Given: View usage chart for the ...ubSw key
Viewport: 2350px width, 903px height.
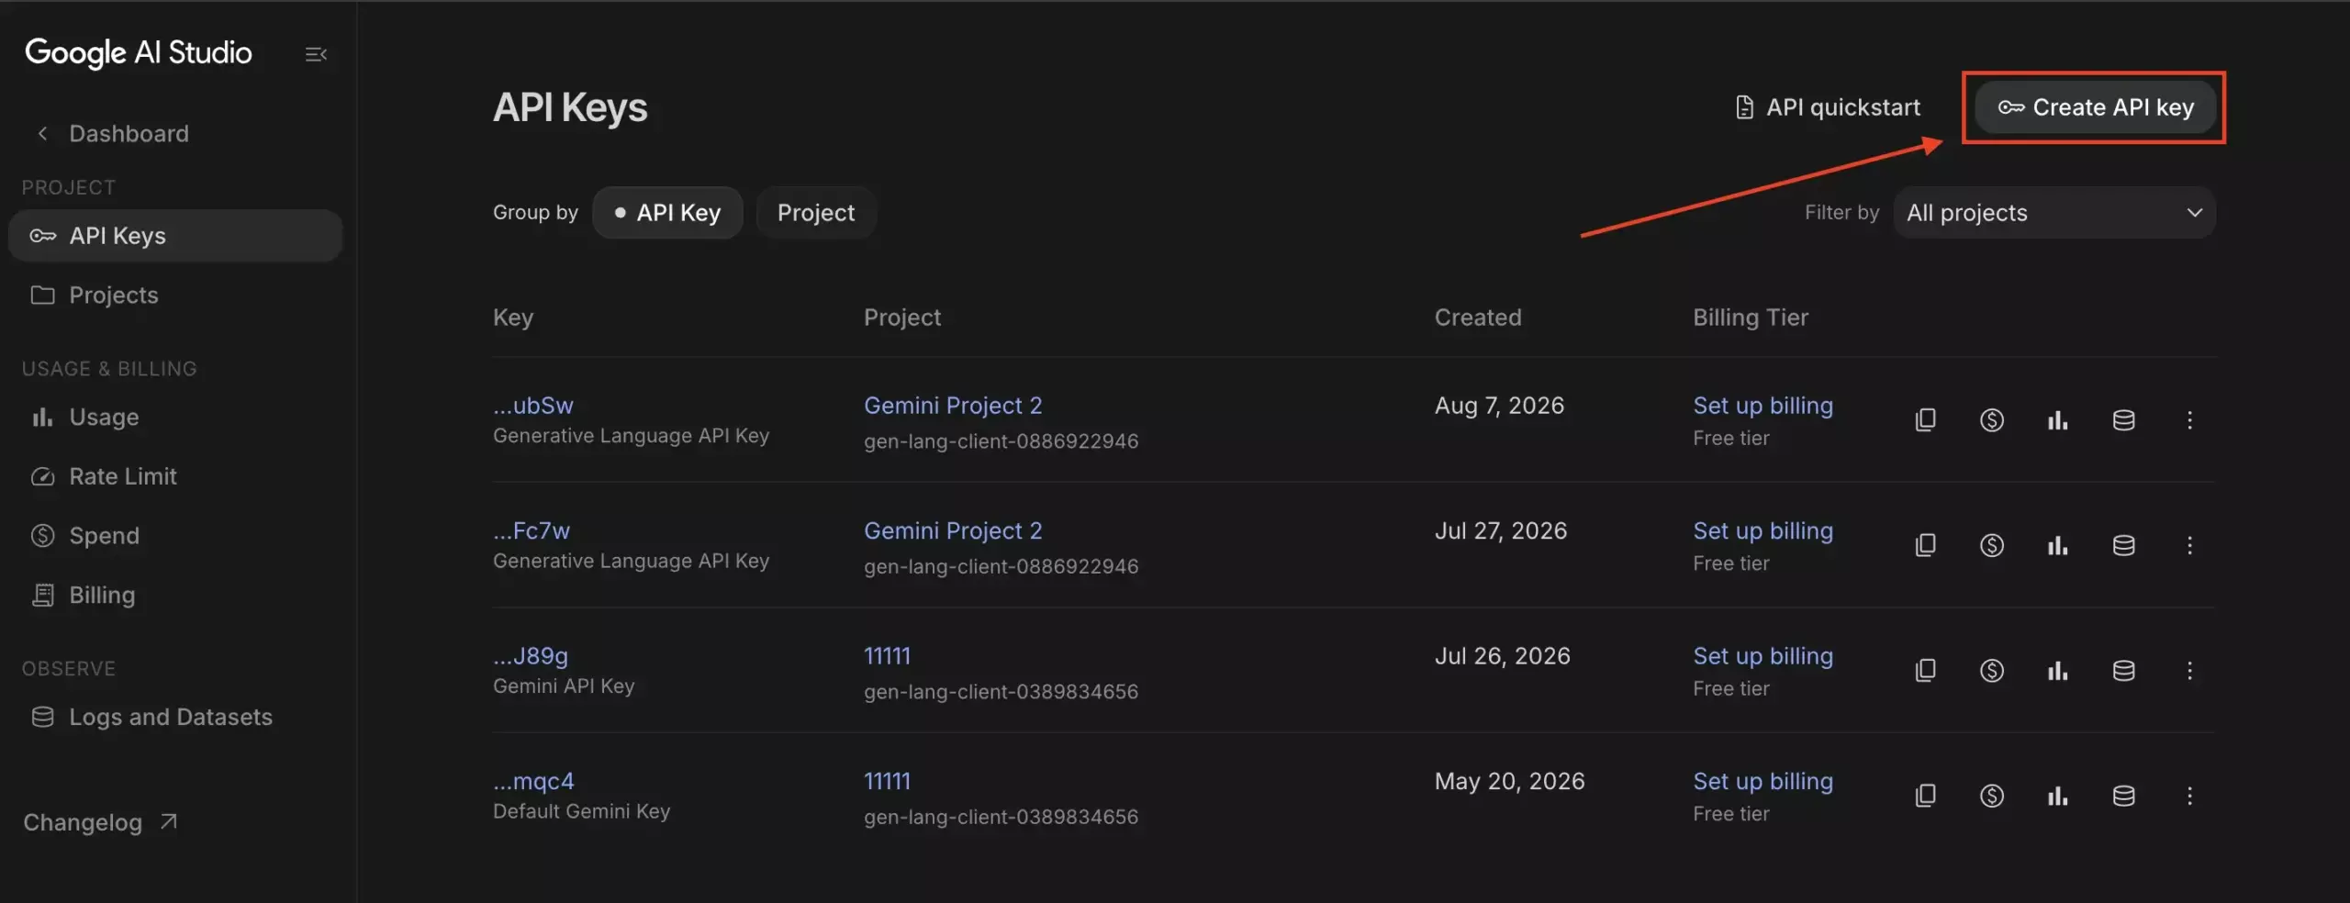Looking at the screenshot, I should pos(2057,420).
